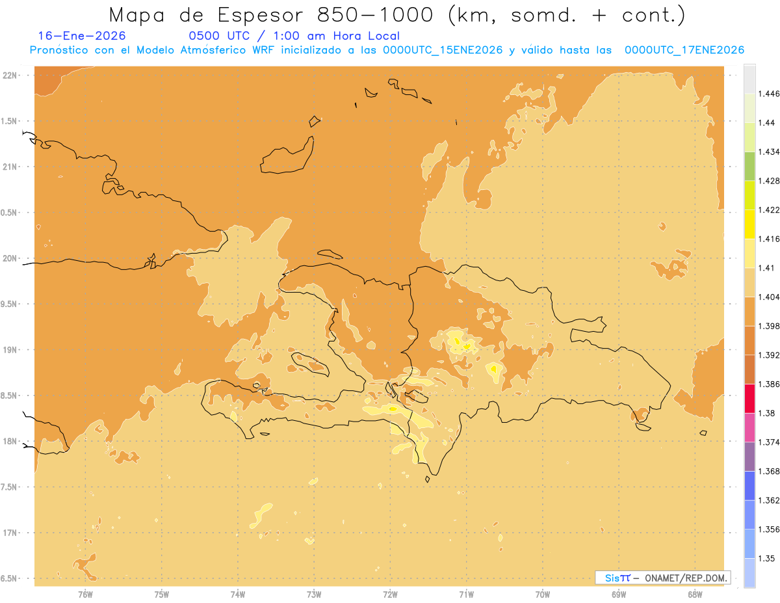Click the longitude label '76W'
The width and height of the screenshot is (780, 603).
[85, 594]
